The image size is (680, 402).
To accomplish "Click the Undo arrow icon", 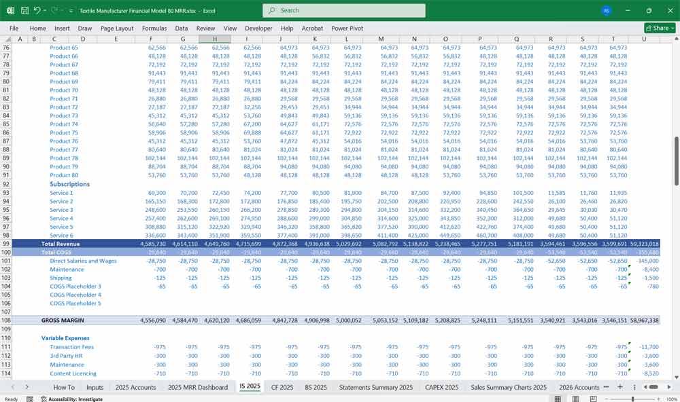I will pyautogui.click(x=37, y=11).
